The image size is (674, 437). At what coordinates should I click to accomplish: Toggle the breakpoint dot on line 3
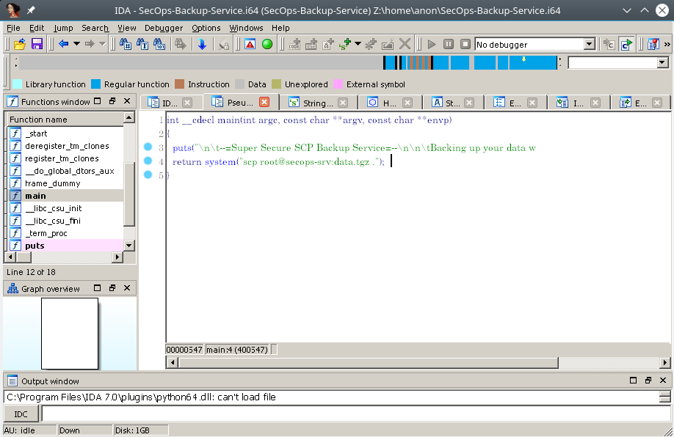click(148, 147)
